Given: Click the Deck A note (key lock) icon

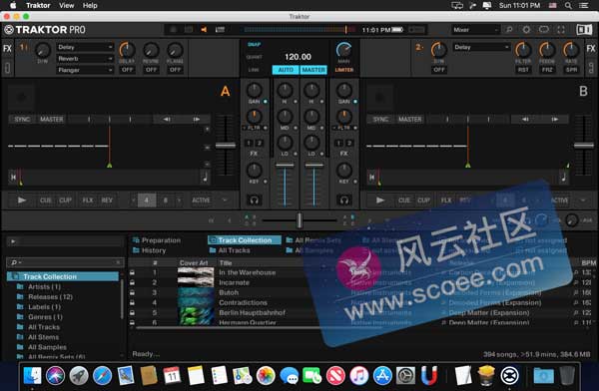Looking at the screenshot, I should point(205,177).
